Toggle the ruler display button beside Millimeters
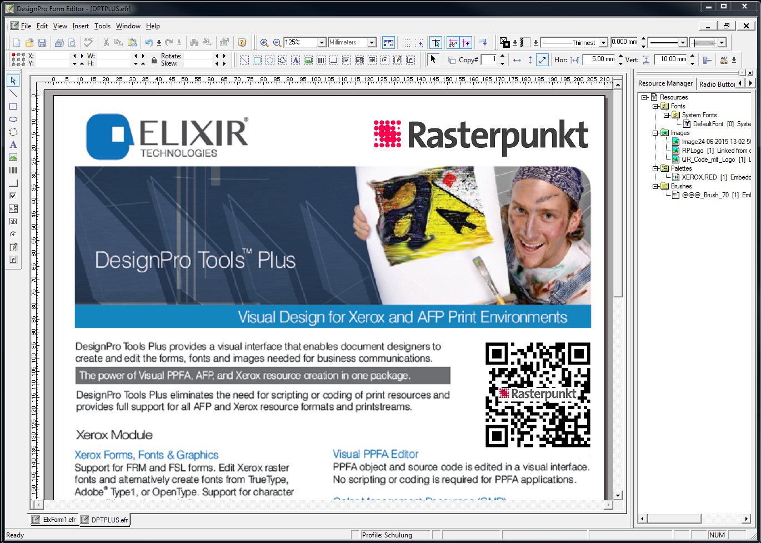761x543 pixels. (389, 42)
